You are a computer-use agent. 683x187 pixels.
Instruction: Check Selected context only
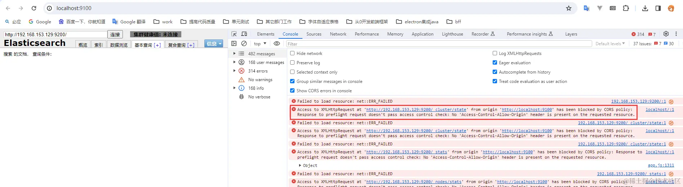pyautogui.click(x=292, y=72)
